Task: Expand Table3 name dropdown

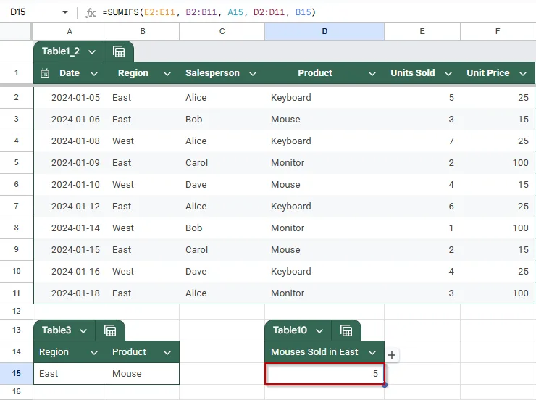Action: 83,331
